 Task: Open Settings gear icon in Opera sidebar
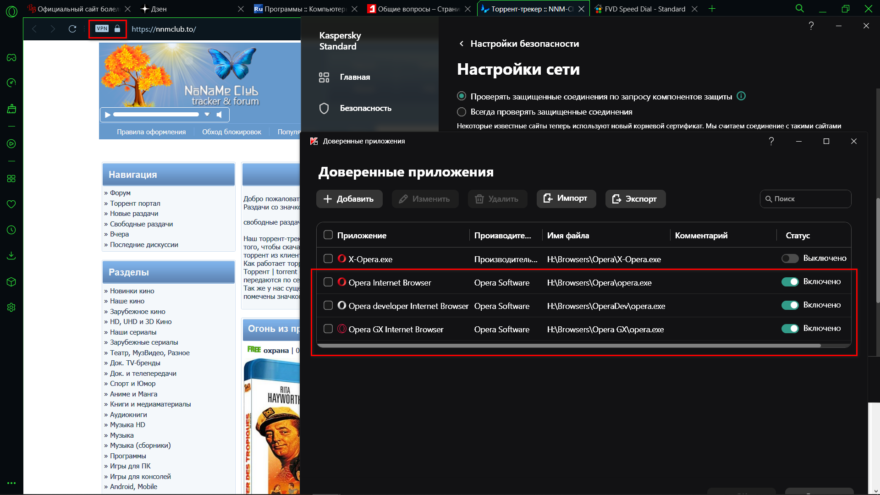point(11,308)
